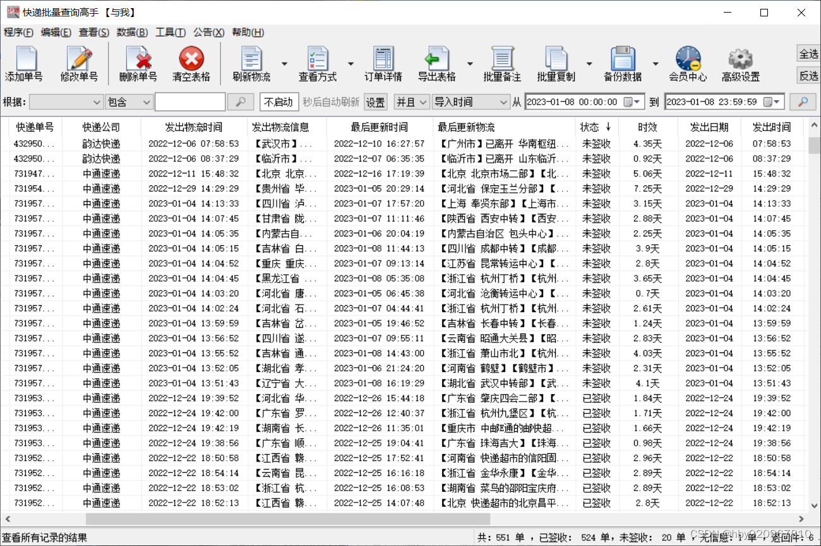Expand the 导出表格 dropdown arrow
Screen dimensions: 821x546
pyautogui.click(x=470, y=64)
